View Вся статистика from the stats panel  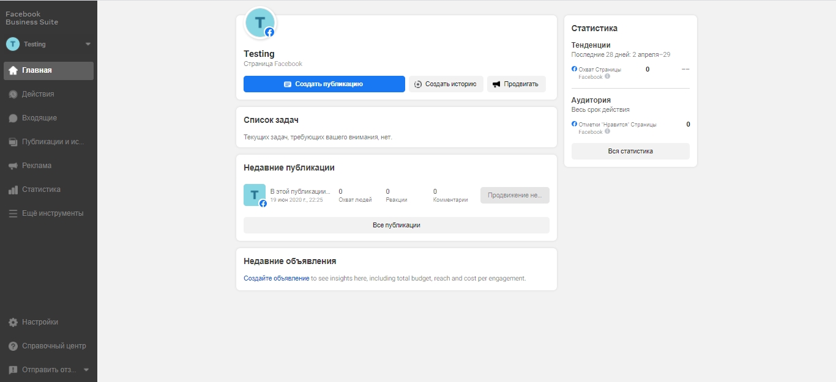pyautogui.click(x=630, y=150)
